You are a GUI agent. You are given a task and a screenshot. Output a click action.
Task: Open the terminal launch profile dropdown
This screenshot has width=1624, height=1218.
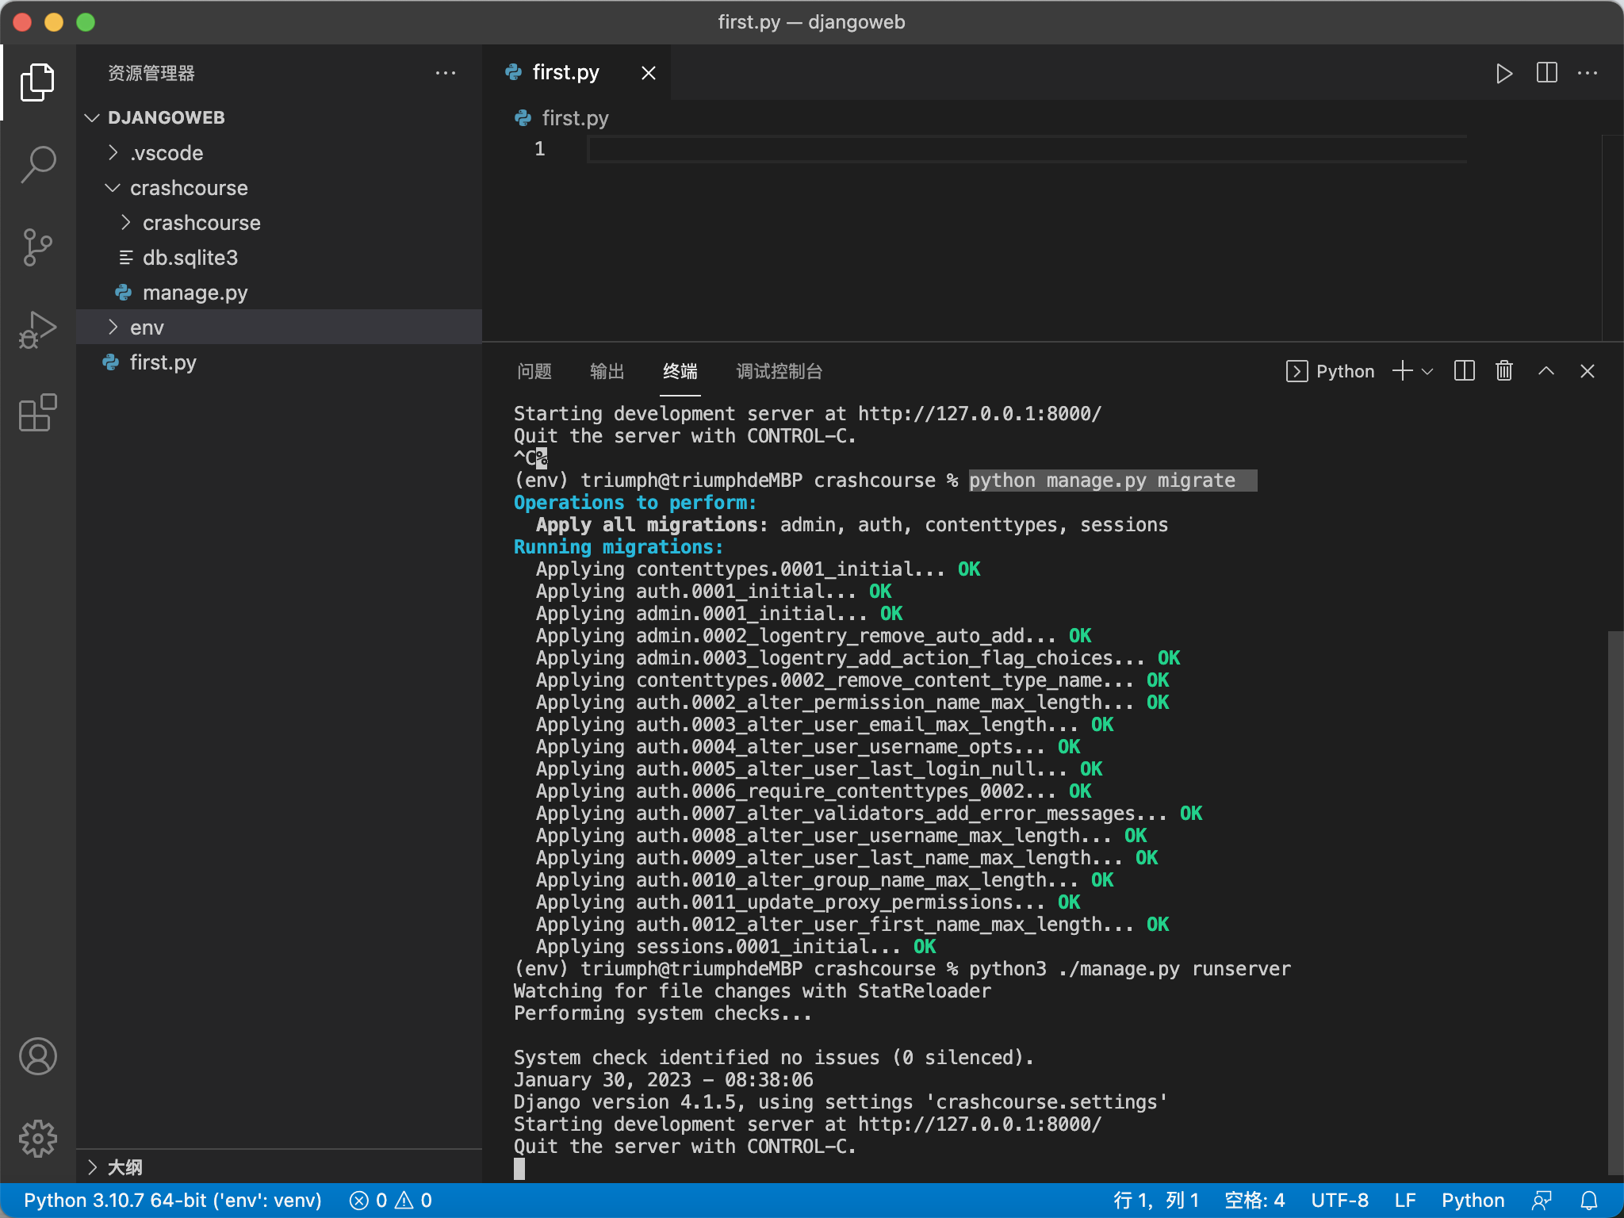(1427, 371)
